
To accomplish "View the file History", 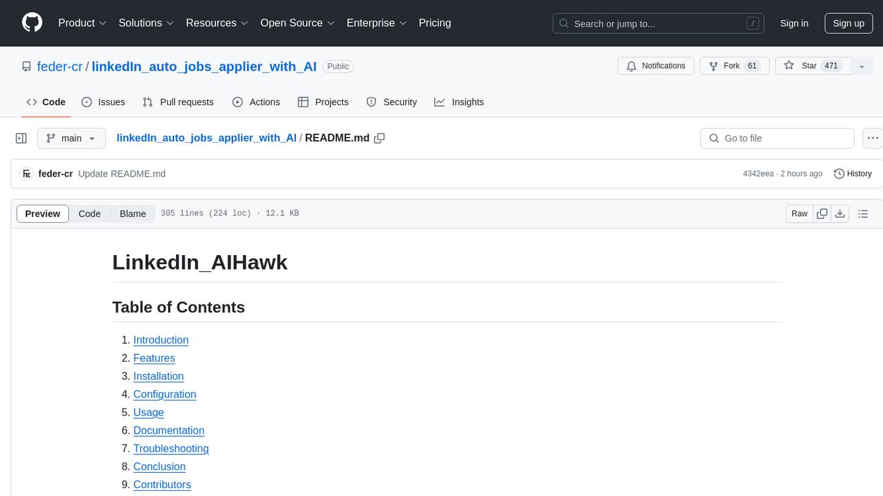I will click(852, 174).
